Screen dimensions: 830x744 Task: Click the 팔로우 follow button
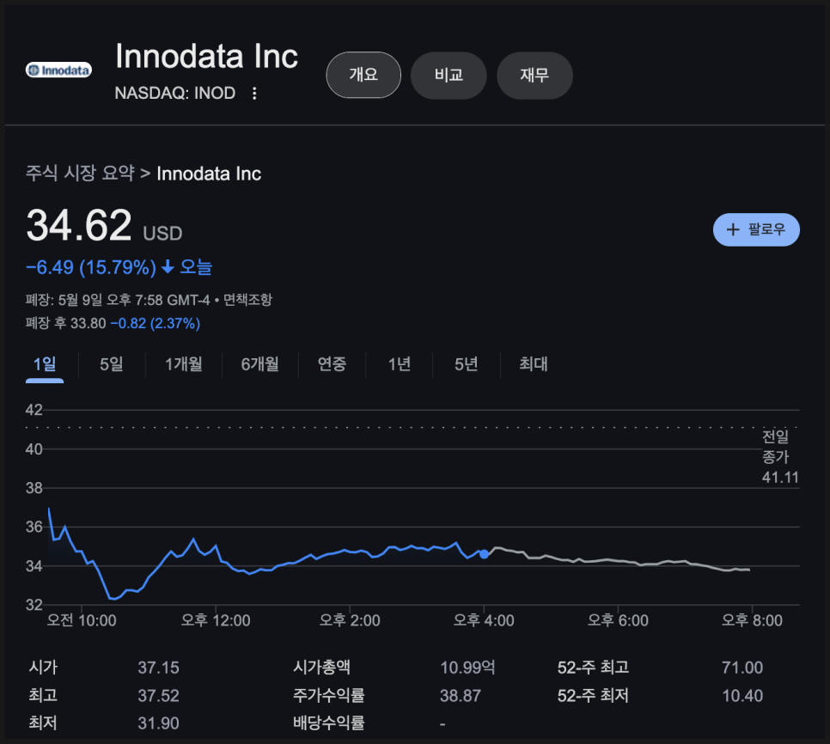tap(756, 229)
